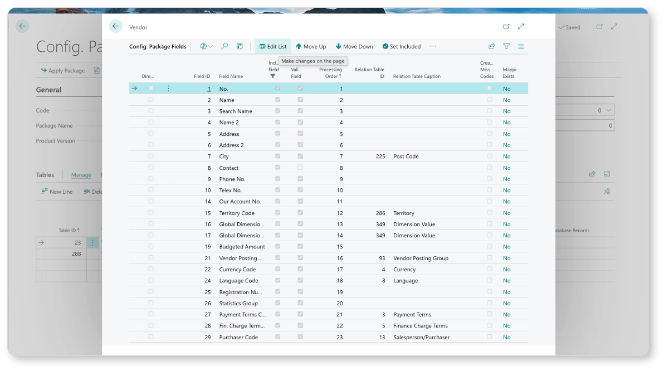
Task: Click the General section heading
Action: tap(48, 90)
